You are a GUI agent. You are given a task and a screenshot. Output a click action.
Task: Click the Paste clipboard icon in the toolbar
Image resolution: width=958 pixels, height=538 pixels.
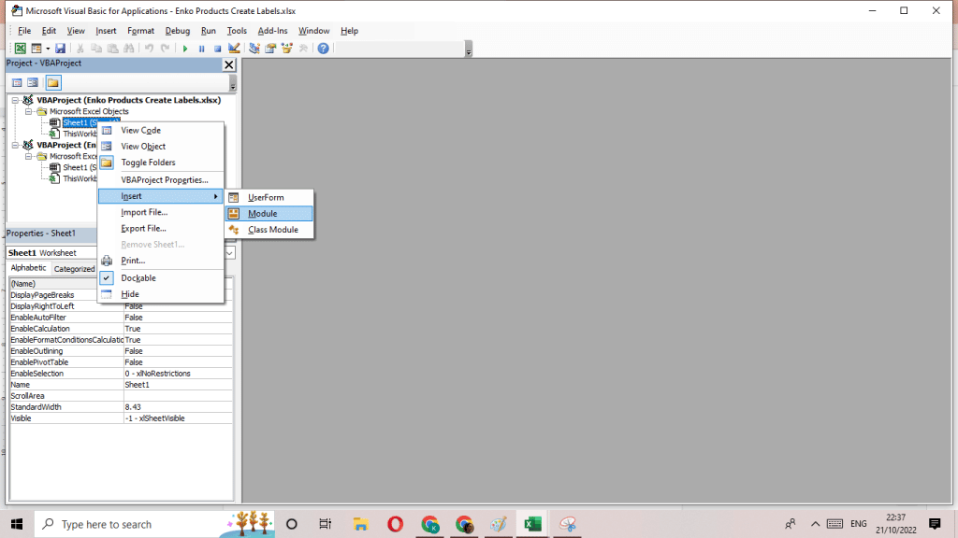(112, 49)
